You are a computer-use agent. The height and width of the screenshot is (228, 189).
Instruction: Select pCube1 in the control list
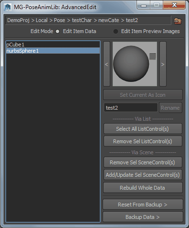[53, 45]
